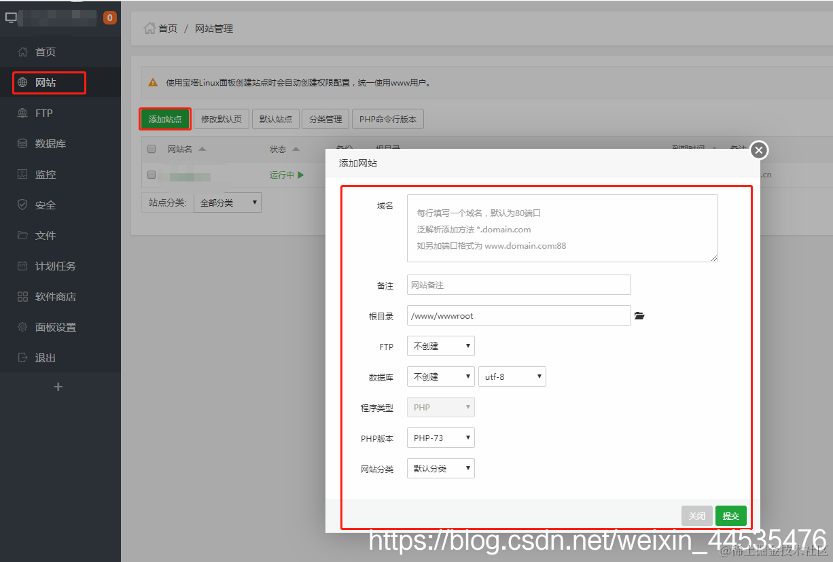The height and width of the screenshot is (562, 833).
Task: Open the utf-8 encoding dropdown
Action: (512, 376)
